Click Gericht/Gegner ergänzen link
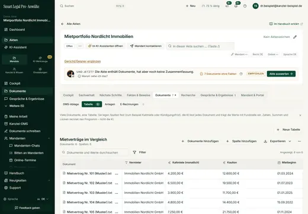 pos(82,62)
